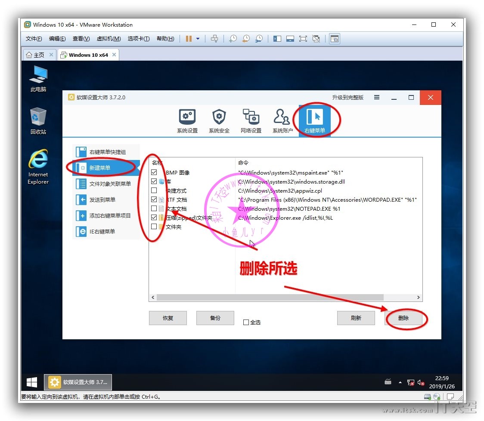Check the 快捷方式 checkbox
This screenshot has width=484, height=421.
(x=154, y=191)
